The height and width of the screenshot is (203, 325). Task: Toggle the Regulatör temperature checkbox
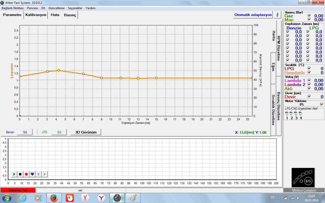point(309,73)
